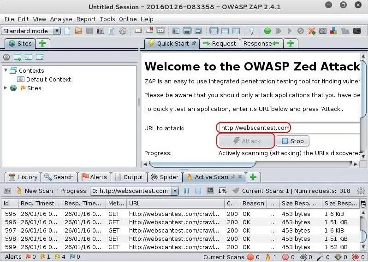This screenshot has width=368, height=262.
Task: Click the Show all tabs toolbar icon
Action: pyautogui.click(x=138, y=31)
